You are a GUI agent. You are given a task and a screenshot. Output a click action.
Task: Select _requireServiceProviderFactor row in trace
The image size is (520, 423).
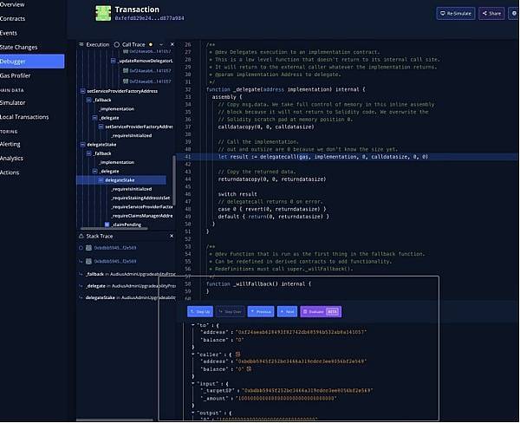point(142,206)
